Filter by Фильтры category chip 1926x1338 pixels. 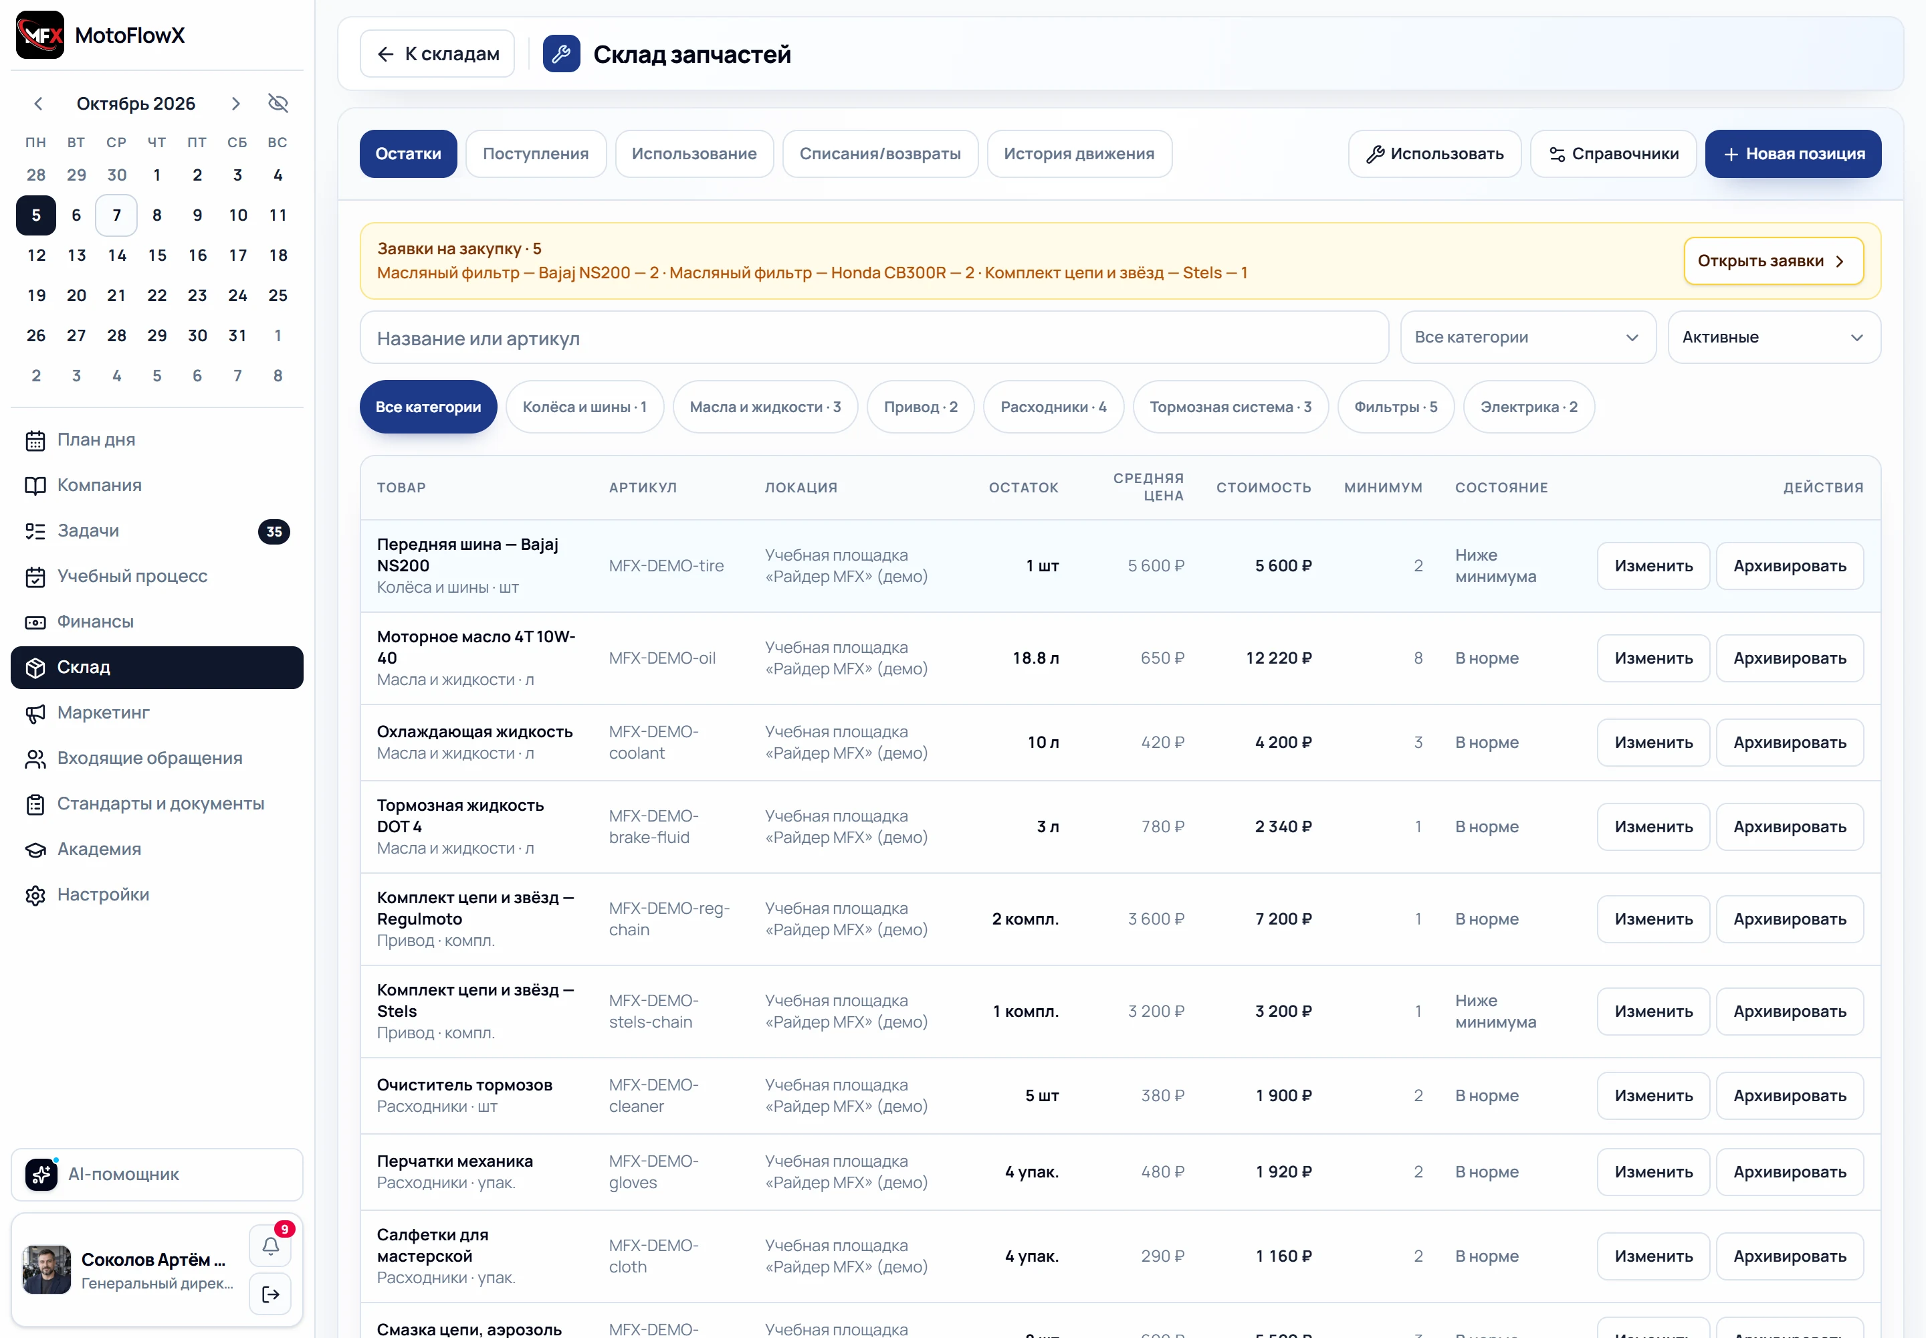pos(1396,407)
